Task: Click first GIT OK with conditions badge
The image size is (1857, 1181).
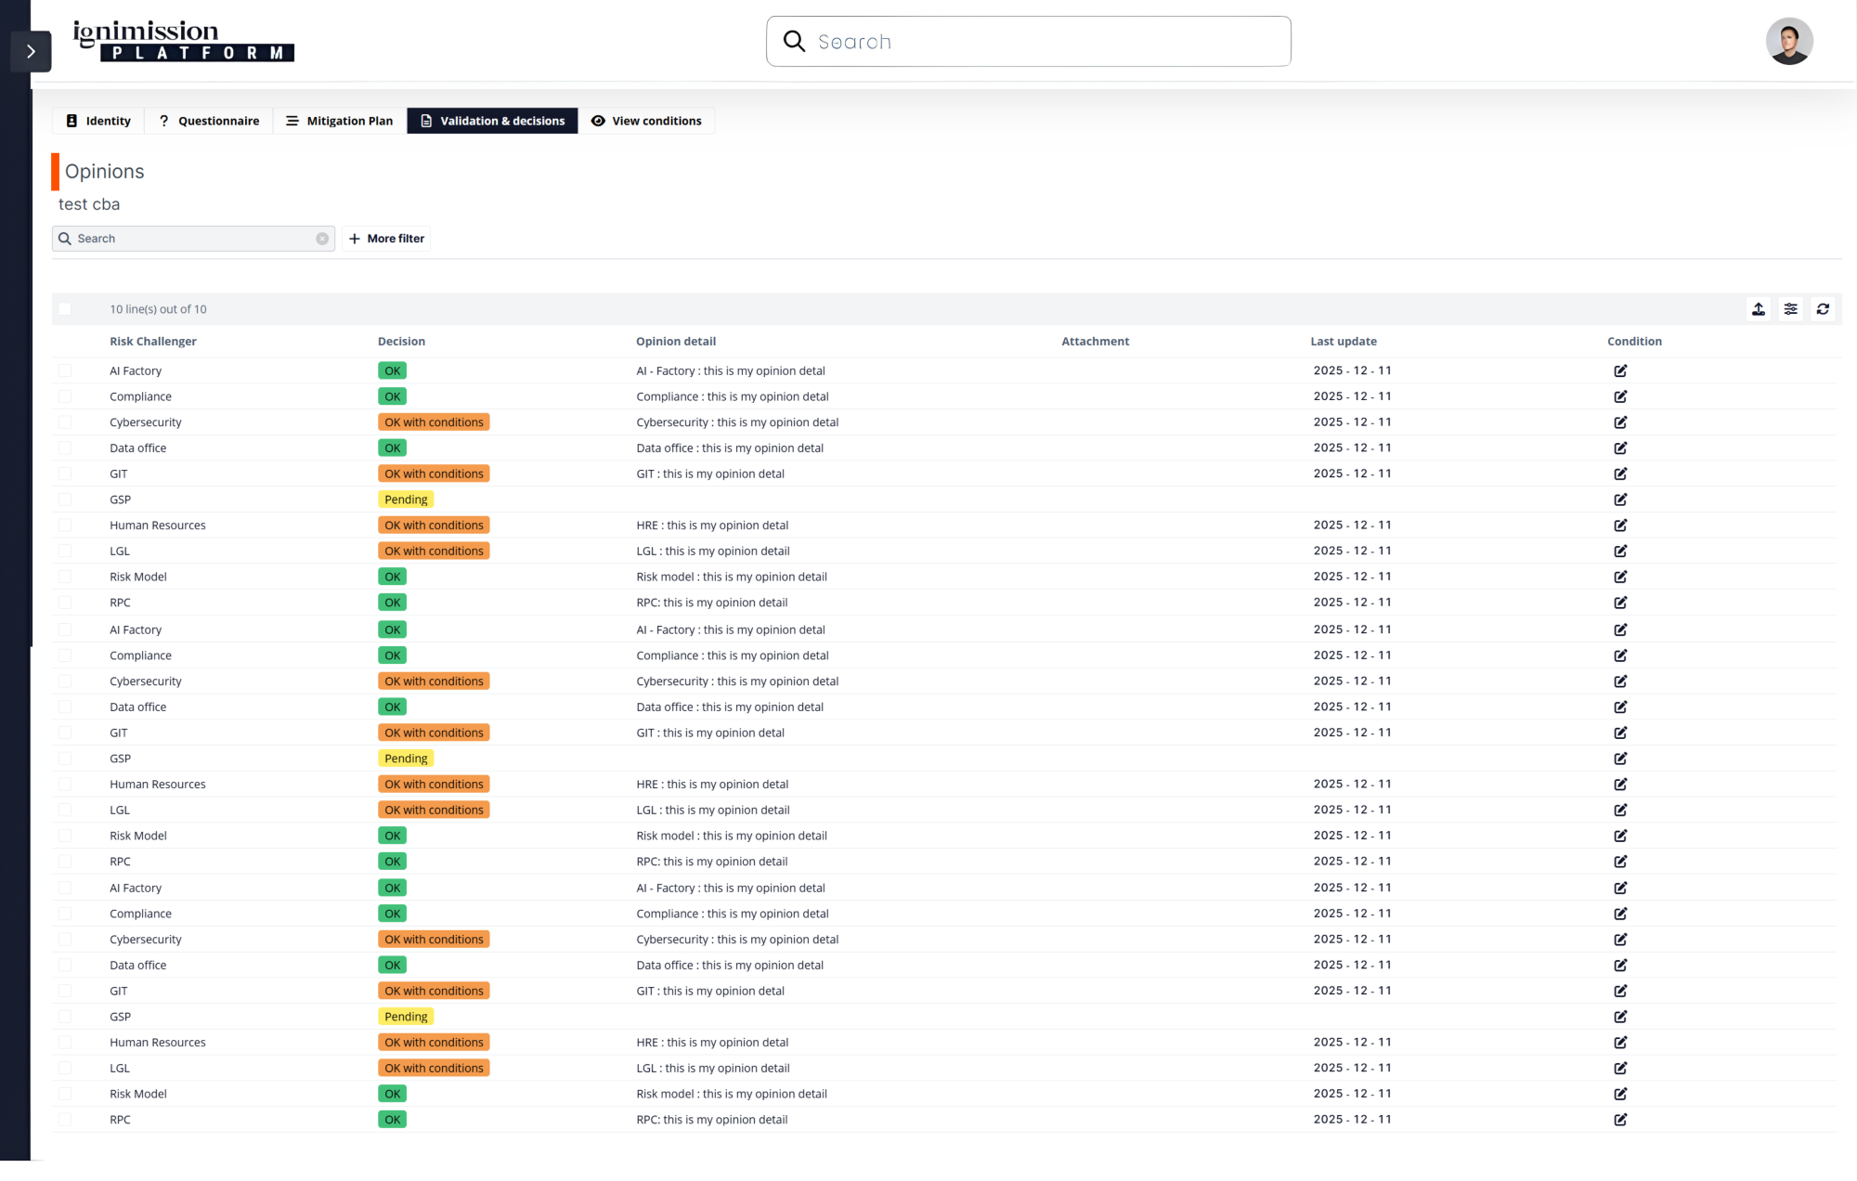Action: tap(434, 474)
